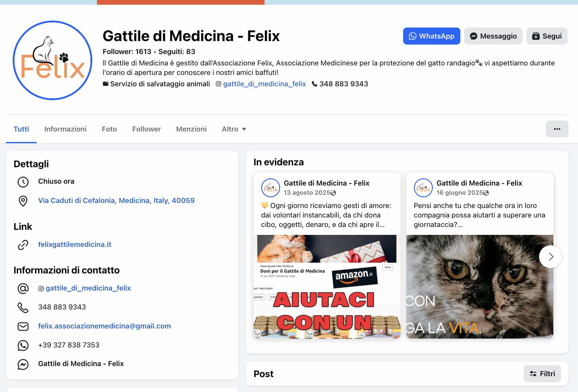Click the clock icon beside Chiuso ora
578x392 pixels.
click(23, 182)
